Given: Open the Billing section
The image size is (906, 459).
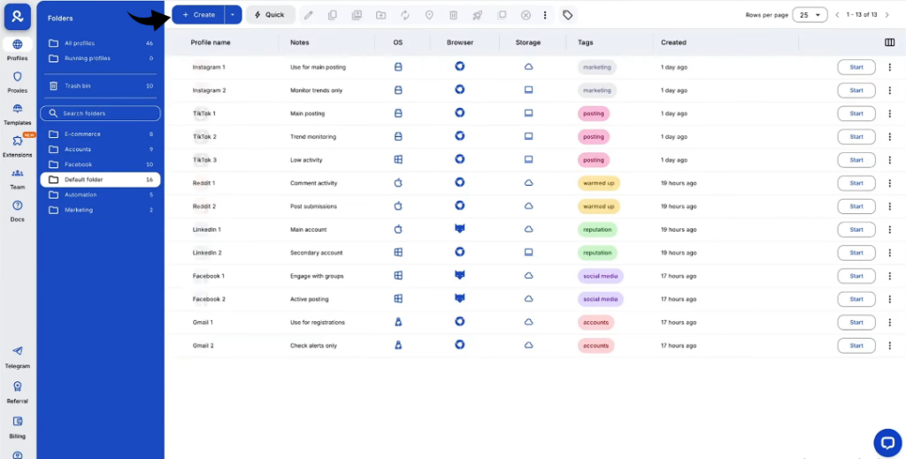Looking at the screenshot, I should click(18, 428).
